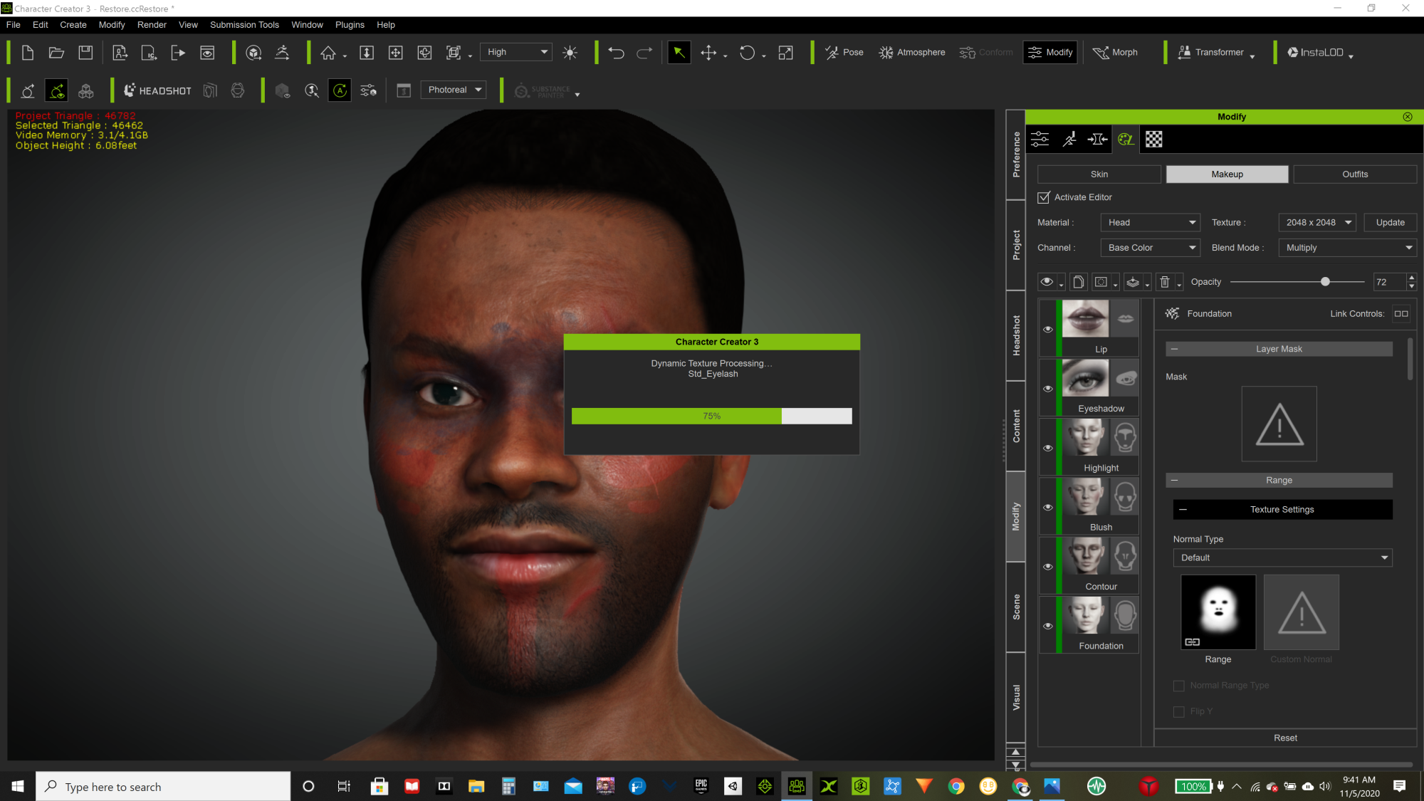The image size is (1424, 801).
Task: Click the Pose button
Action: (x=844, y=53)
